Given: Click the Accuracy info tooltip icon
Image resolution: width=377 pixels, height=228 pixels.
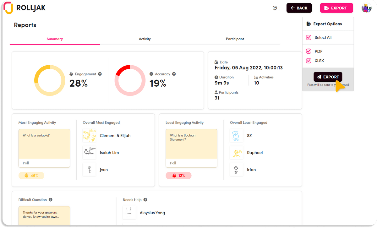Looking at the screenshot, I should point(174,74).
